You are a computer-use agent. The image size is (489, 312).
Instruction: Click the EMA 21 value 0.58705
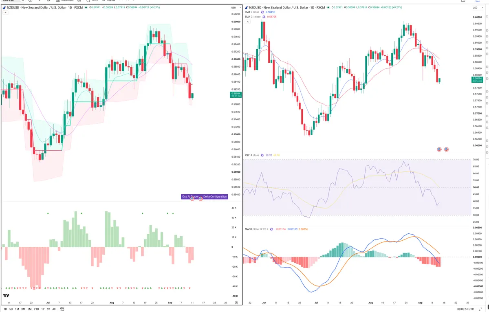272,17
